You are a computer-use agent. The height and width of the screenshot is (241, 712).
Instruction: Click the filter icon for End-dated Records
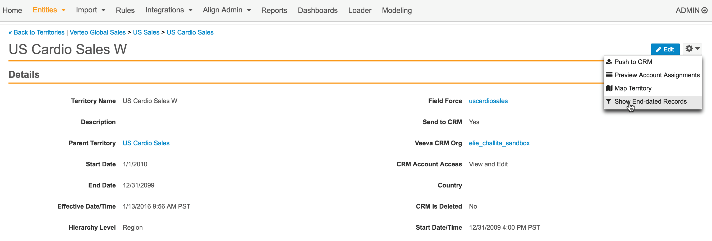pos(609,102)
